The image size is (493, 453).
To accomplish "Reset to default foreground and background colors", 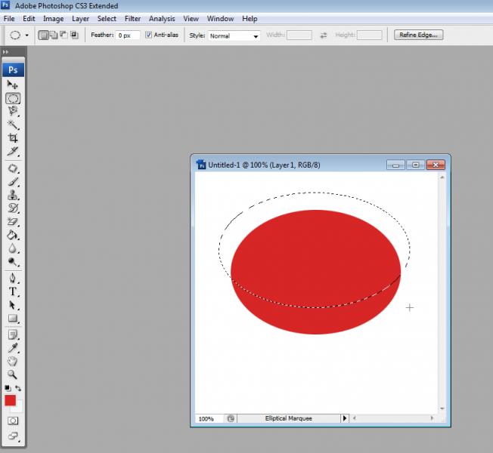I will 8,388.
